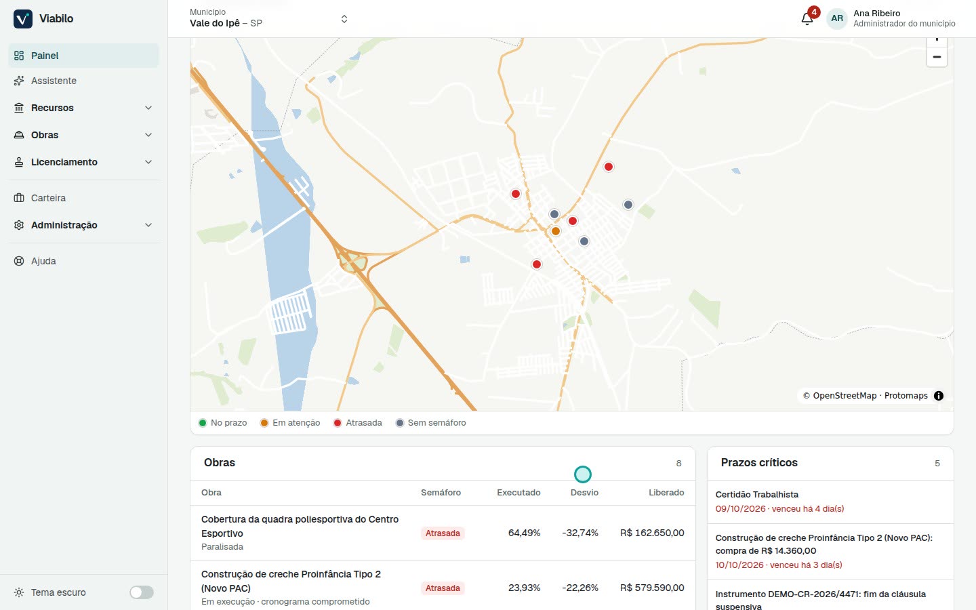
Task: Expand the Licenciamento section
Action: 83,162
